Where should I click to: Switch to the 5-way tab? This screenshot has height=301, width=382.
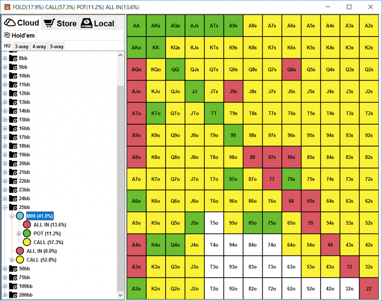tap(56, 47)
